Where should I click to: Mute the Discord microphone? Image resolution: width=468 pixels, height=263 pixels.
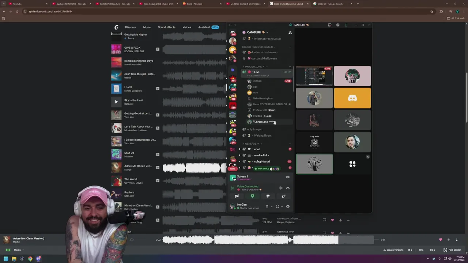click(x=267, y=206)
